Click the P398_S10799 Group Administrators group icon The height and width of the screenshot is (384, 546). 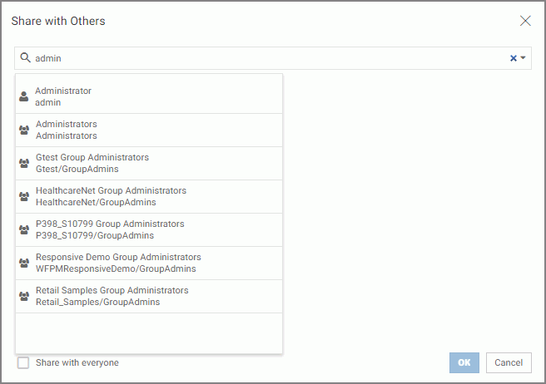(x=24, y=230)
